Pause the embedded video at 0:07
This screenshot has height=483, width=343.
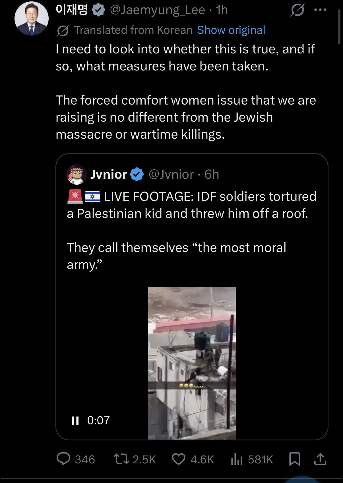point(75,420)
